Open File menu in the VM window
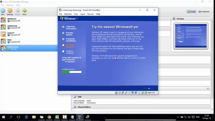 pos(60,14)
